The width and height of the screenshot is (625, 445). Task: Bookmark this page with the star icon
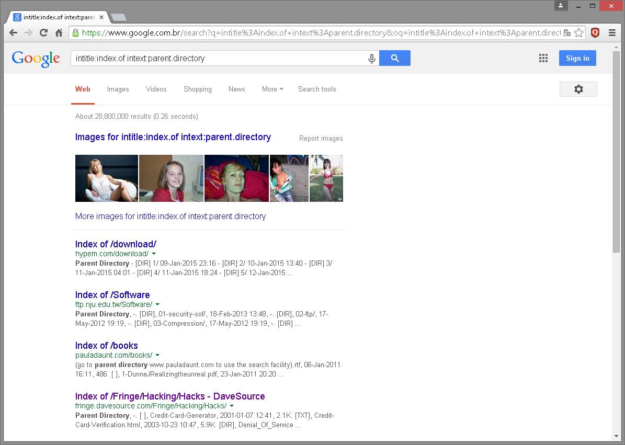click(579, 33)
